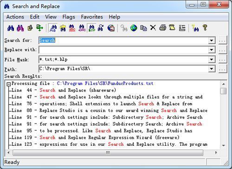Click the horizontal scrollbar left arrow
Screen dimensions: 232x169
tap(9, 153)
